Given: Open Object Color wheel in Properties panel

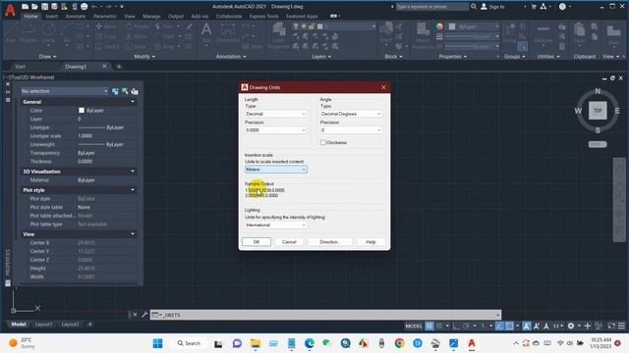Looking at the screenshot, I should [x=440, y=26].
